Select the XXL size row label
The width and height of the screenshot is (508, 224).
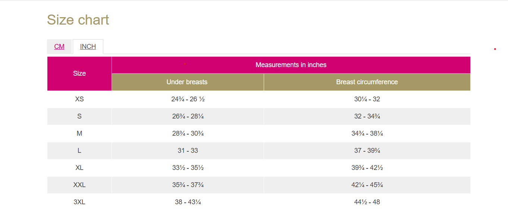[79, 185]
